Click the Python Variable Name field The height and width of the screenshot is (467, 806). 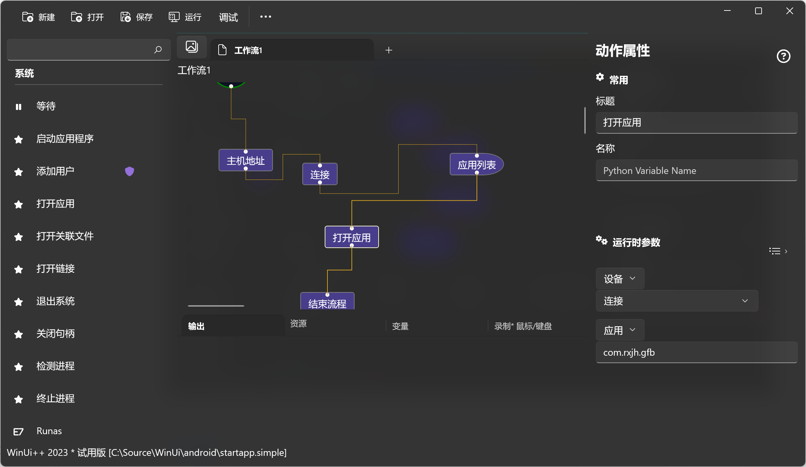(696, 171)
